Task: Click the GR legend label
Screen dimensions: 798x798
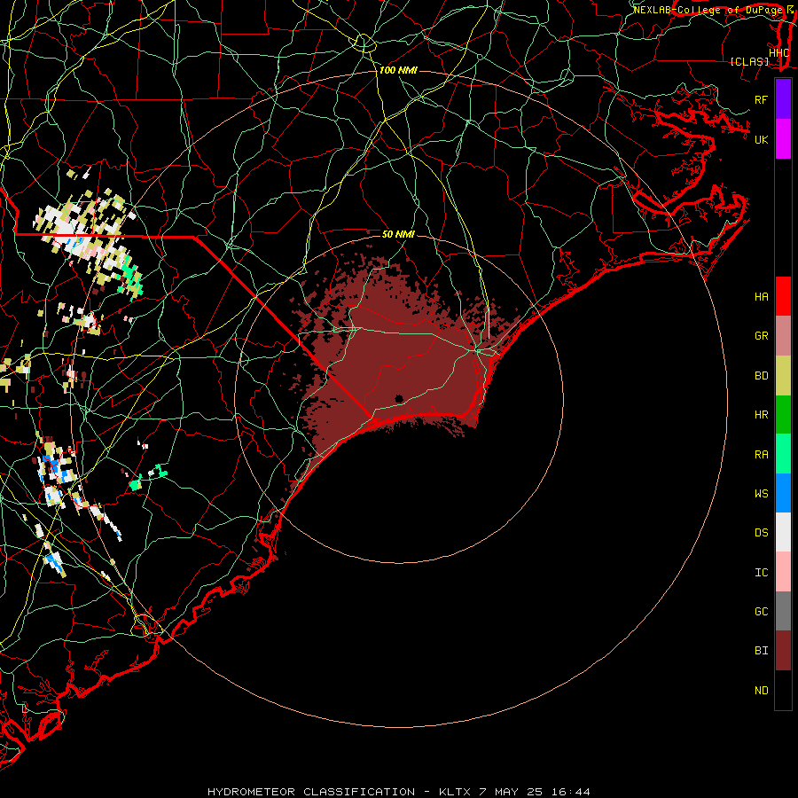Action: 761,336
